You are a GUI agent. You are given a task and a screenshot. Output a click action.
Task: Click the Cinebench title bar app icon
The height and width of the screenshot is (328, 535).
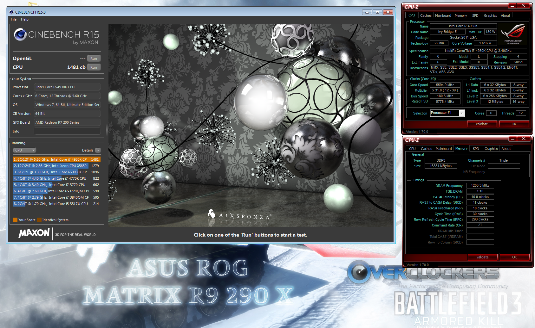tap(11, 12)
